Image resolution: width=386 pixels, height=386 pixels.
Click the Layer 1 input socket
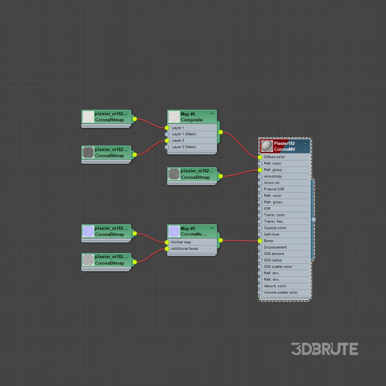pos(167,128)
